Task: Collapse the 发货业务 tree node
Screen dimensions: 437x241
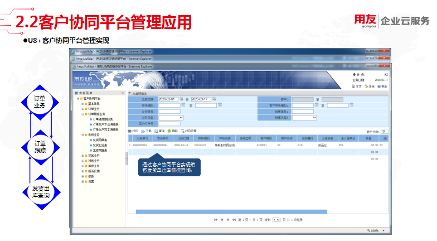Action: click(x=82, y=135)
